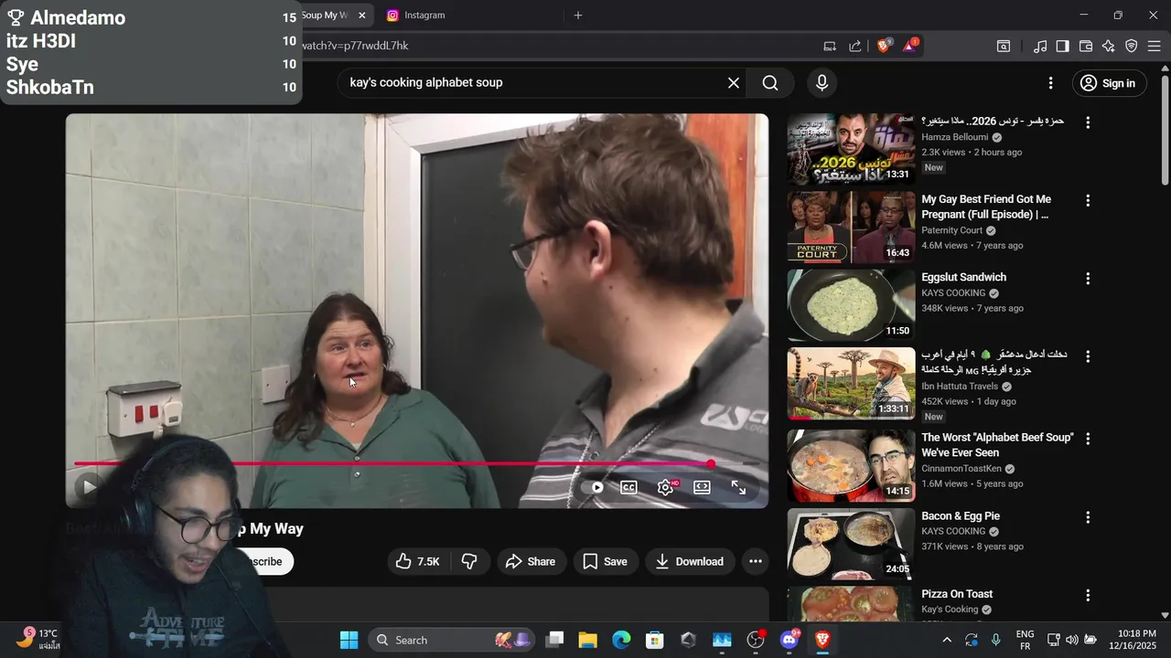Viewport: 1171px width, 658px height.
Task: Open the Microsoft Edge taskbar icon
Action: pyautogui.click(x=621, y=640)
